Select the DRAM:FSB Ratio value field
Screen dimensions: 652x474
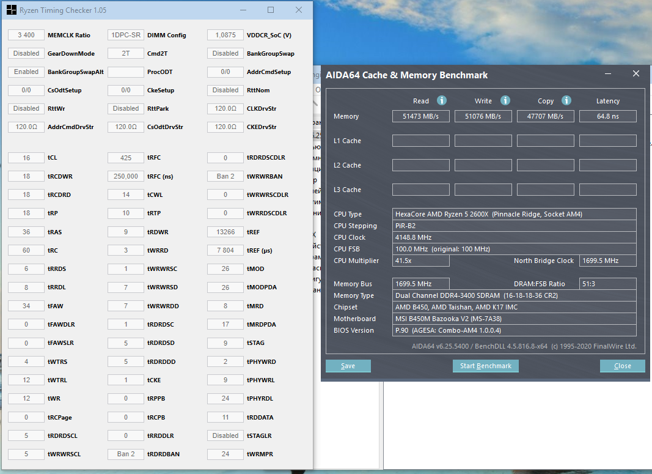[607, 284]
